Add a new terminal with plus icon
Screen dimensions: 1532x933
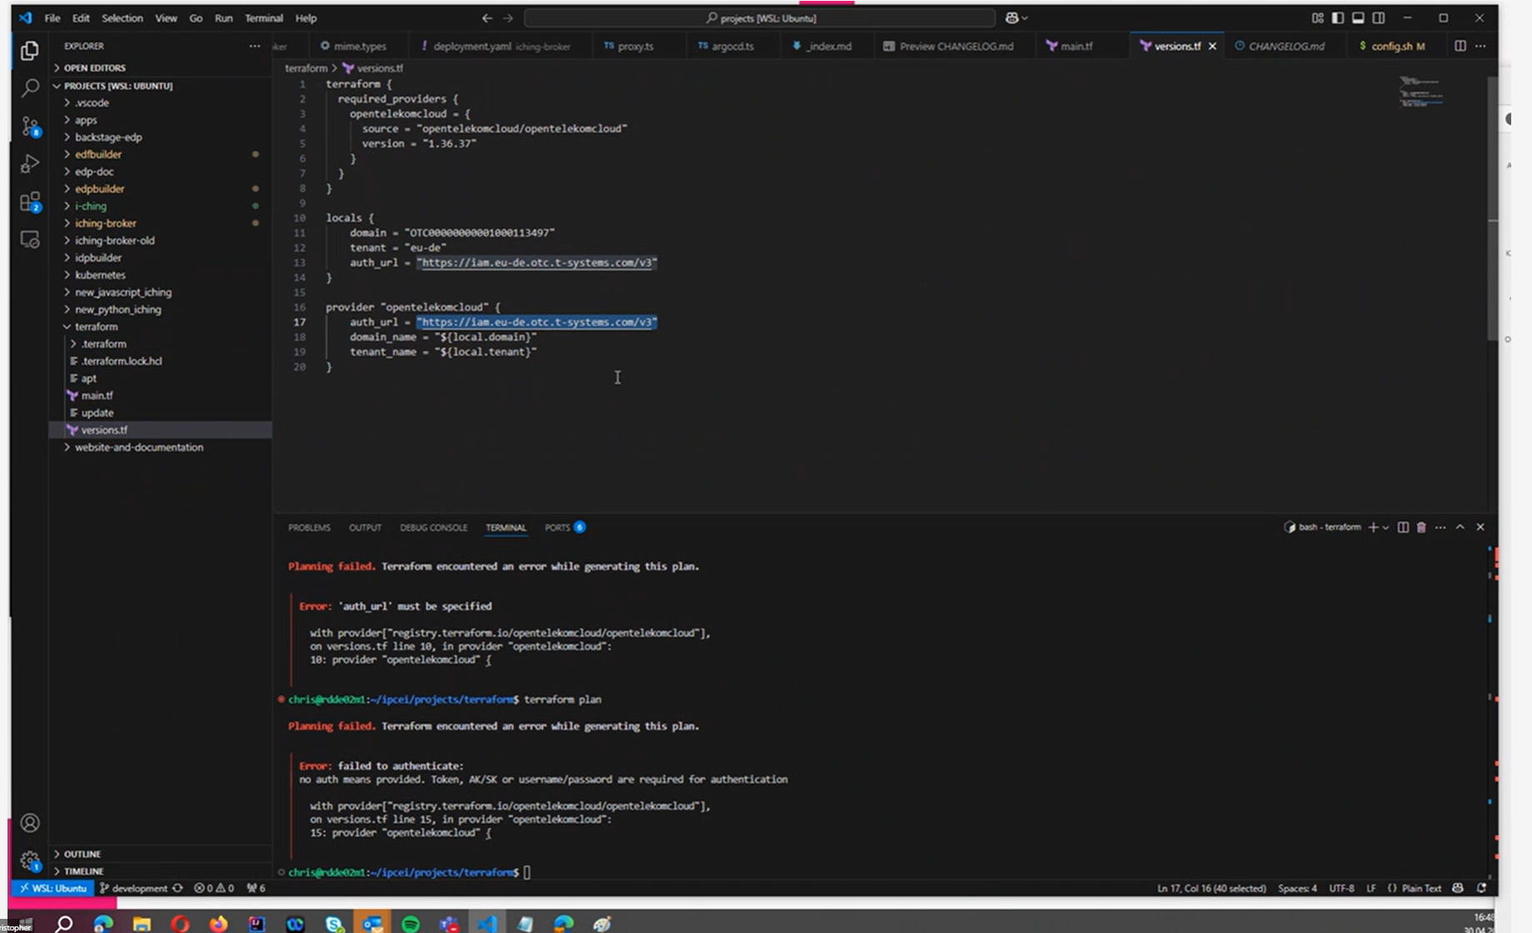[x=1373, y=526]
